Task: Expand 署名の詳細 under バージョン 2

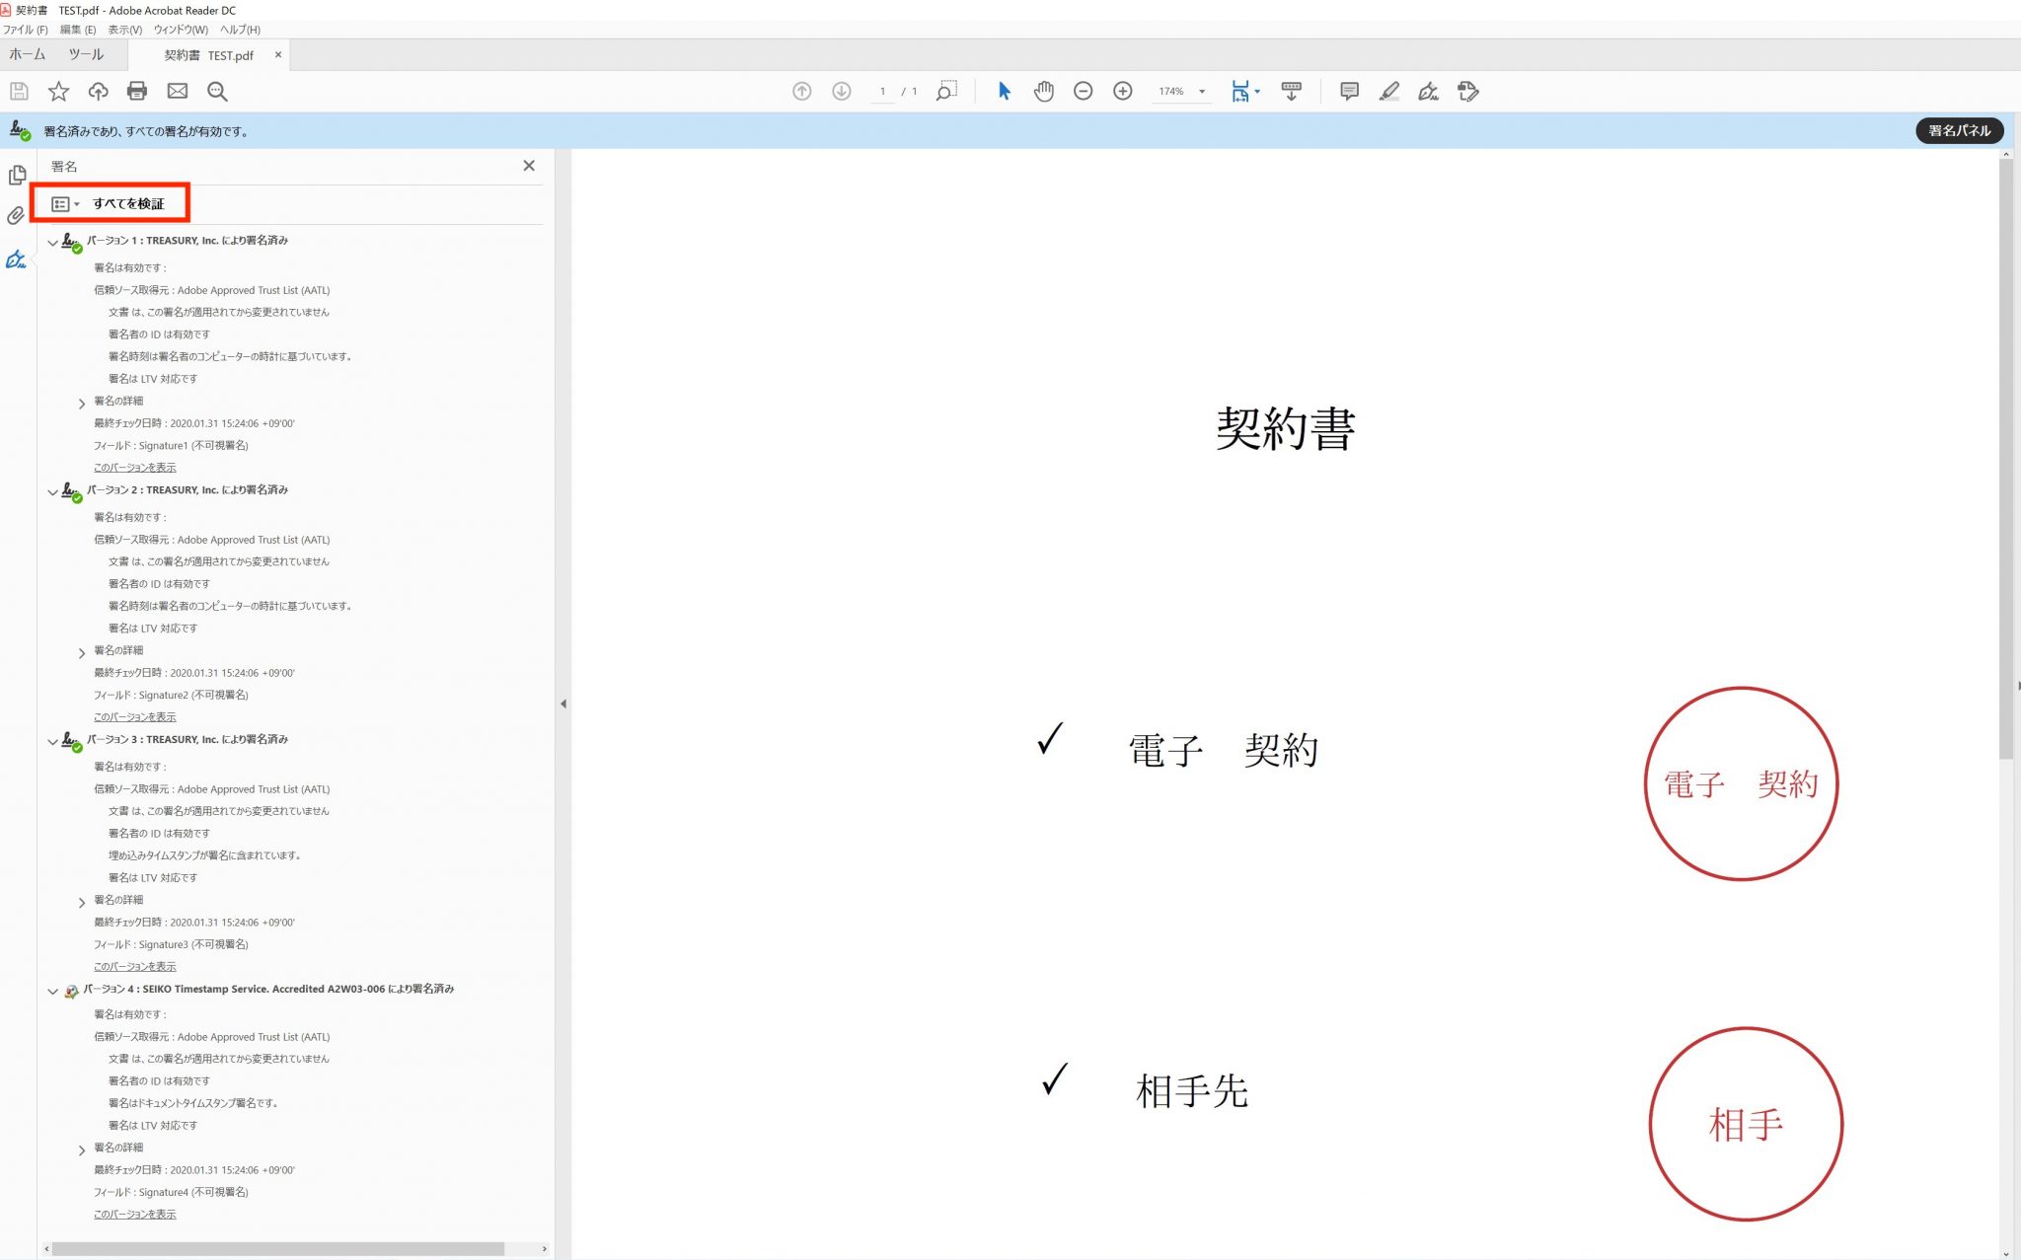Action: (82, 652)
